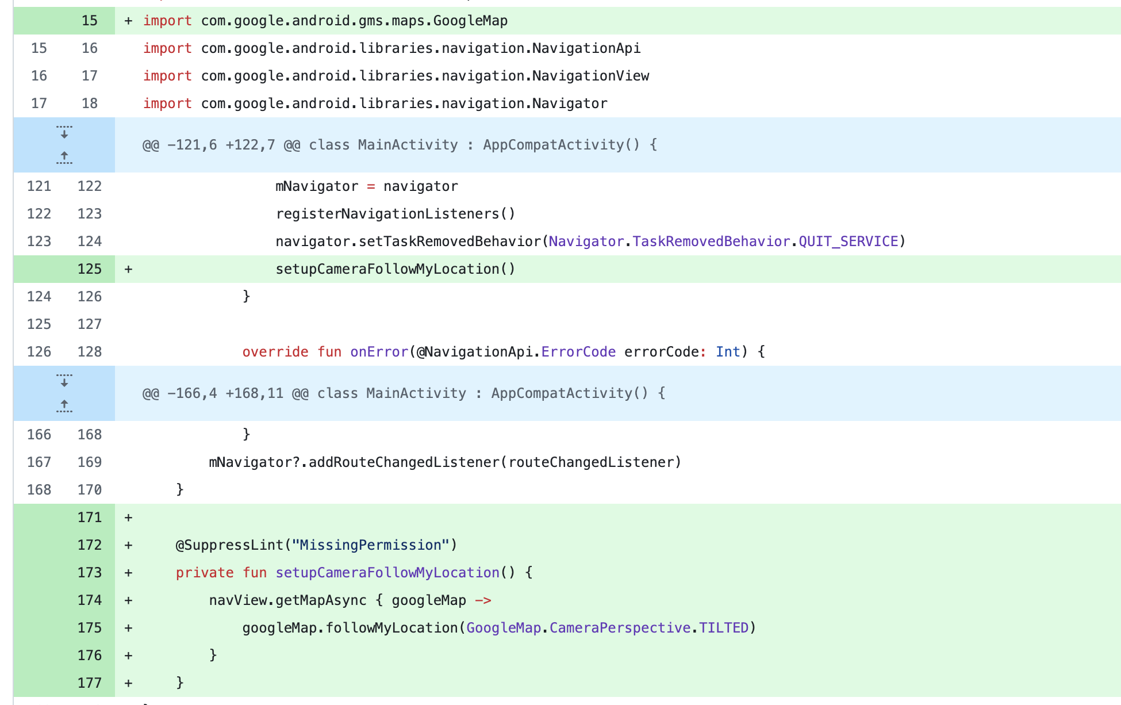Click TILTED in followMyLocation call
Image resolution: width=1121 pixels, height=705 pixels.
723,628
